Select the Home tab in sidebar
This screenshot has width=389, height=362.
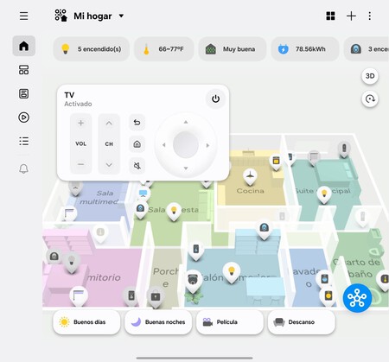[24, 46]
